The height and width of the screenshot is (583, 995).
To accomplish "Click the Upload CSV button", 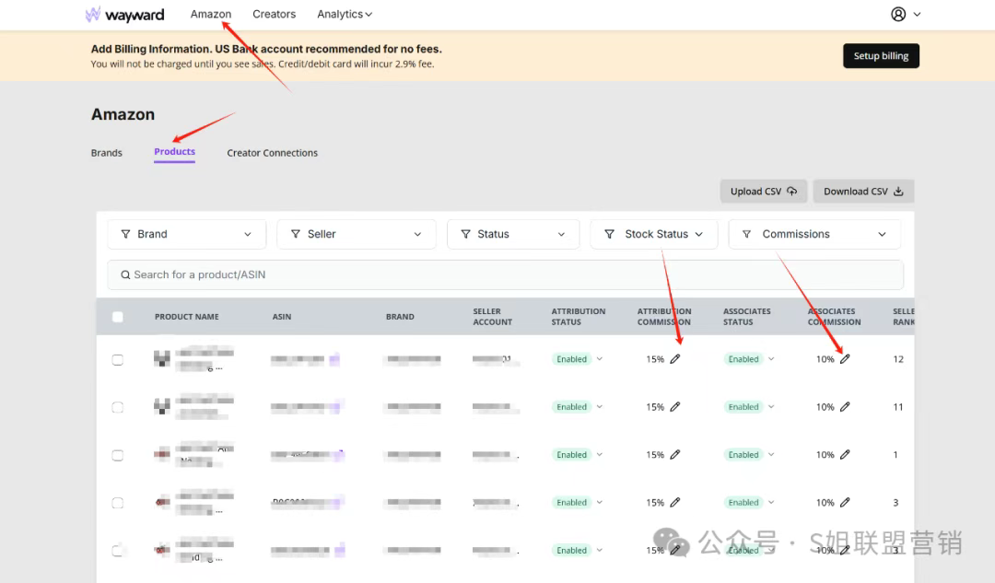I will pyautogui.click(x=764, y=192).
